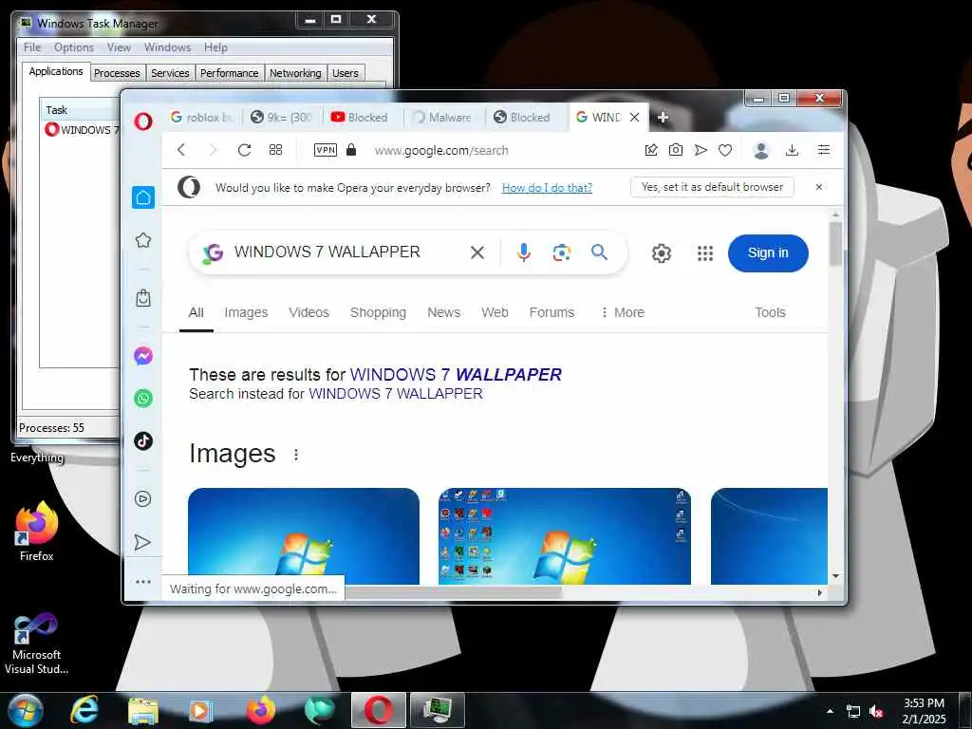This screenshot has height=729, width=972.
Task: Search instead for WINDOWS 7 WALLAPPER link
Action: click(396, 394)
